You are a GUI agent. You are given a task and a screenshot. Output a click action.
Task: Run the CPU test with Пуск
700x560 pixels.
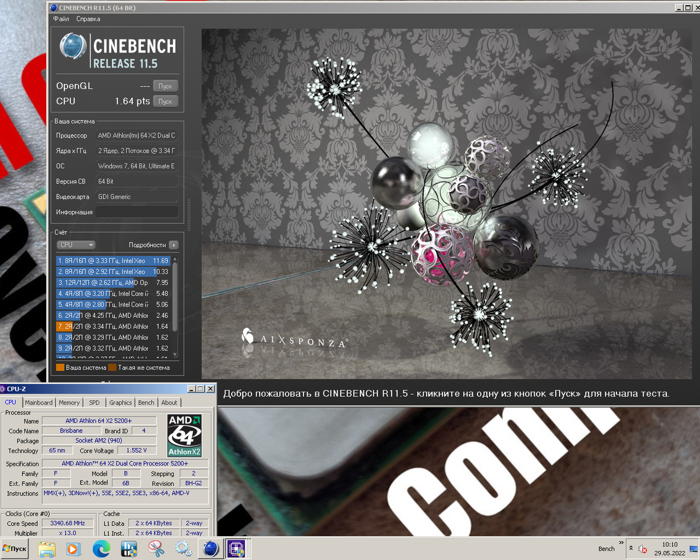[165, 101]
